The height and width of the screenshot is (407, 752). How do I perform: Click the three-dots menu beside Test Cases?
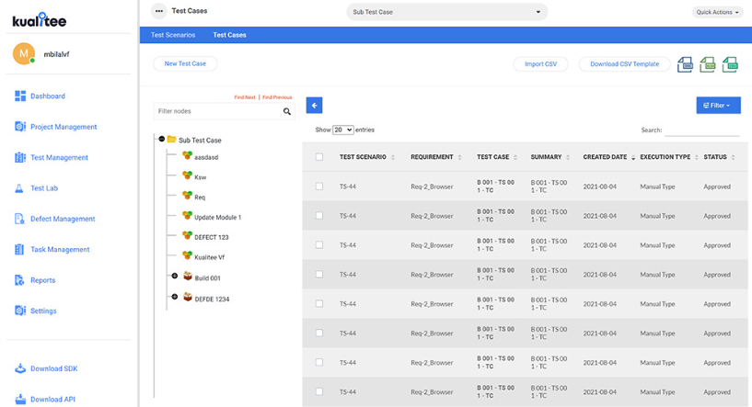[158, 11]
